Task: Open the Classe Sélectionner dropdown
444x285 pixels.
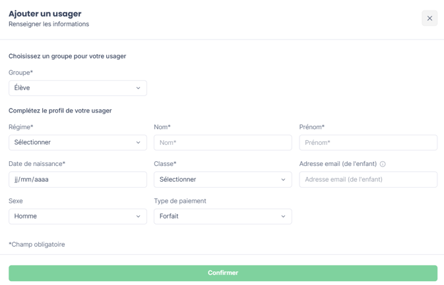Action: click(x=222, y=180)
